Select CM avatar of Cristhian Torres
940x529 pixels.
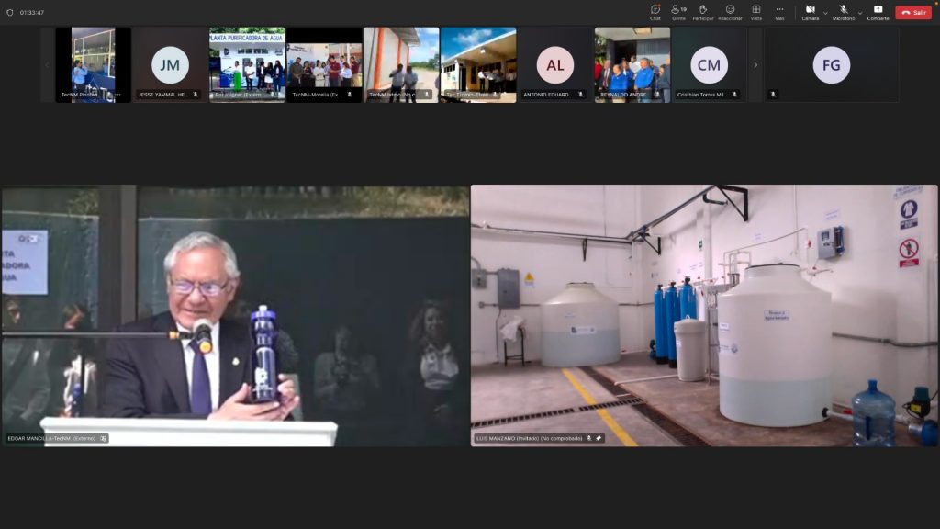click(710, 65)
